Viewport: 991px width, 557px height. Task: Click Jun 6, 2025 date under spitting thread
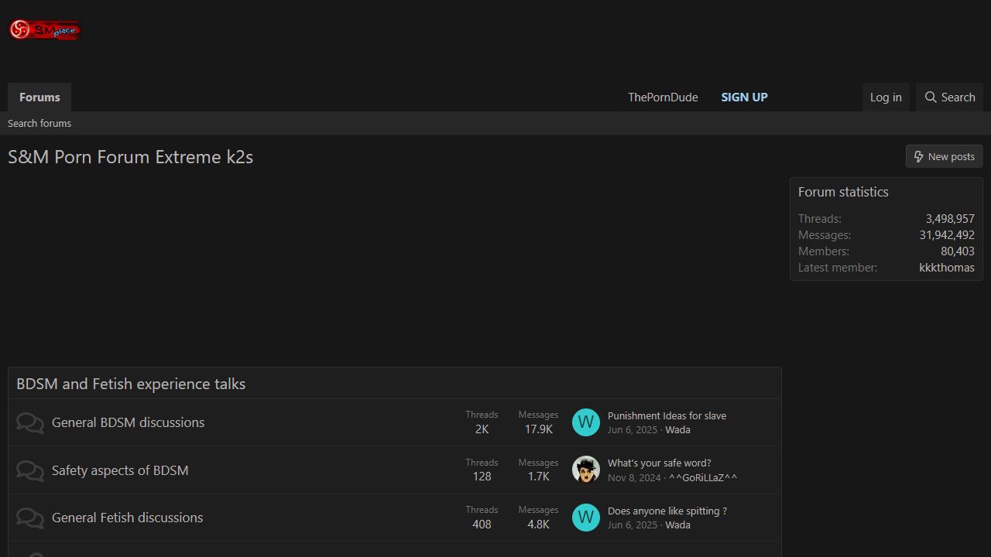coord(633,525)
